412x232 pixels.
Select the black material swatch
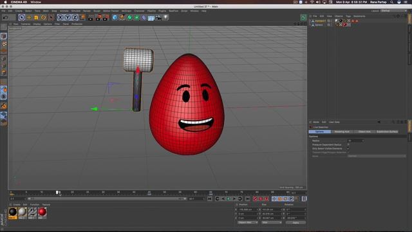(13, 213)
